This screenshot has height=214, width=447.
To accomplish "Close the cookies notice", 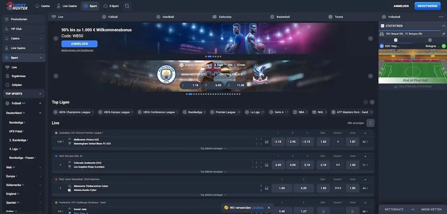I will pos(269,208).
